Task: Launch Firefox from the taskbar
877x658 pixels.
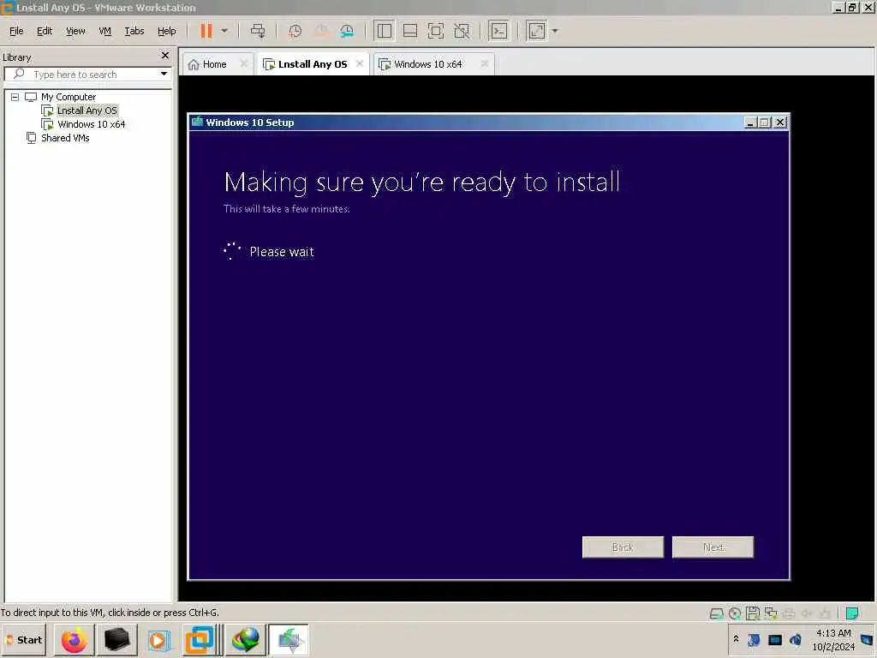Action: point(74,640)
